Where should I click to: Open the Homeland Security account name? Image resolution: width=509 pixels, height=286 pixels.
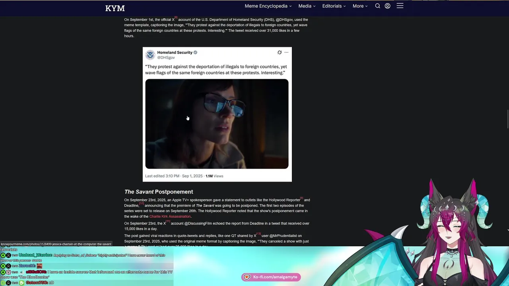coord(175,52)
